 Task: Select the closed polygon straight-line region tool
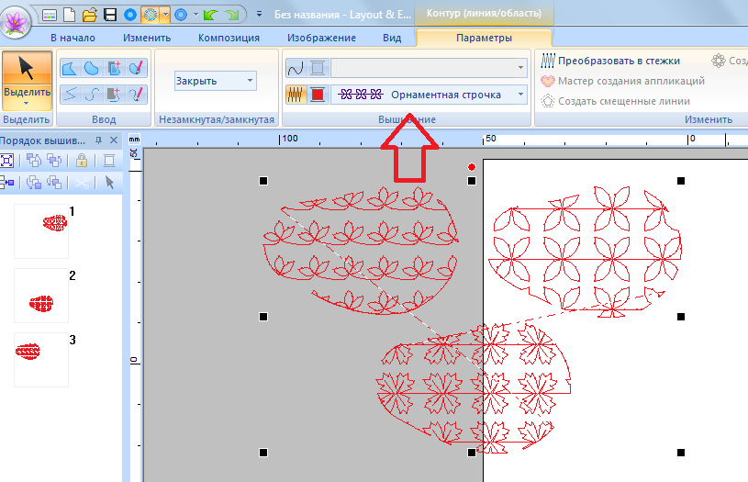pyautogui.click(x=70, y=69)
